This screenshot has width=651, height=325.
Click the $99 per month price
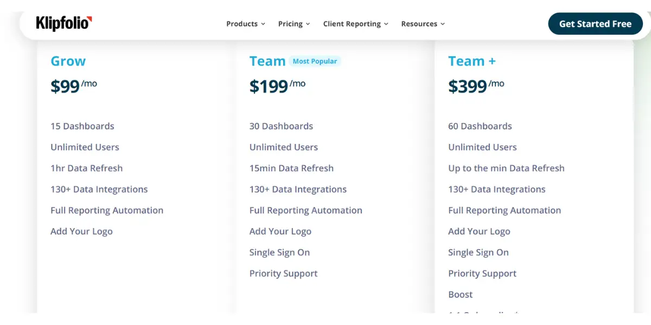click(74, 86)
